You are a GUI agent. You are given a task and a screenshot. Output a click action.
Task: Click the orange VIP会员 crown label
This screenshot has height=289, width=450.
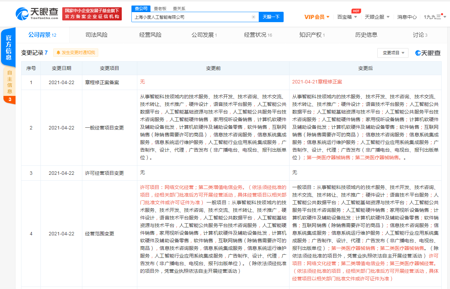click(x=314, y=17)
